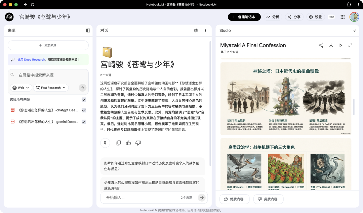Open the browser three-dot menu in the title bar

[x=358, y=4]
